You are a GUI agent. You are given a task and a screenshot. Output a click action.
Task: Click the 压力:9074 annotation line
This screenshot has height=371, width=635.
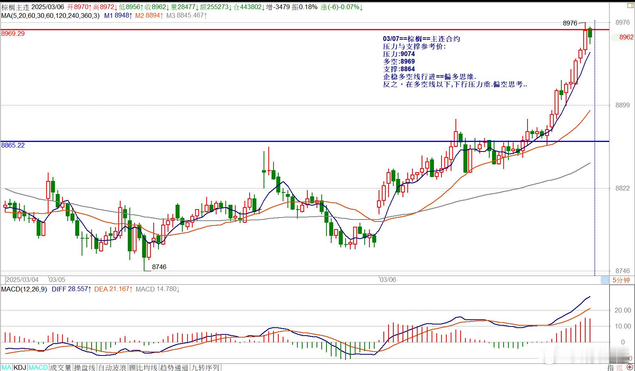click(x=399, y=54)
